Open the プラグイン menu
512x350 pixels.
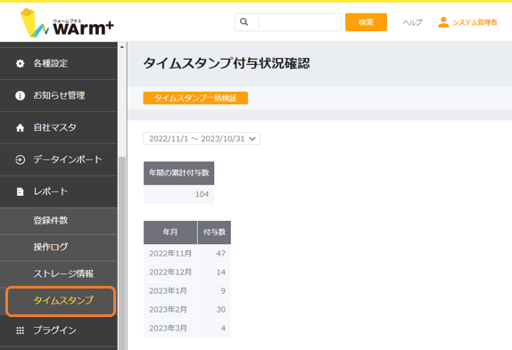pyautogui.click(x=59, y=330)
